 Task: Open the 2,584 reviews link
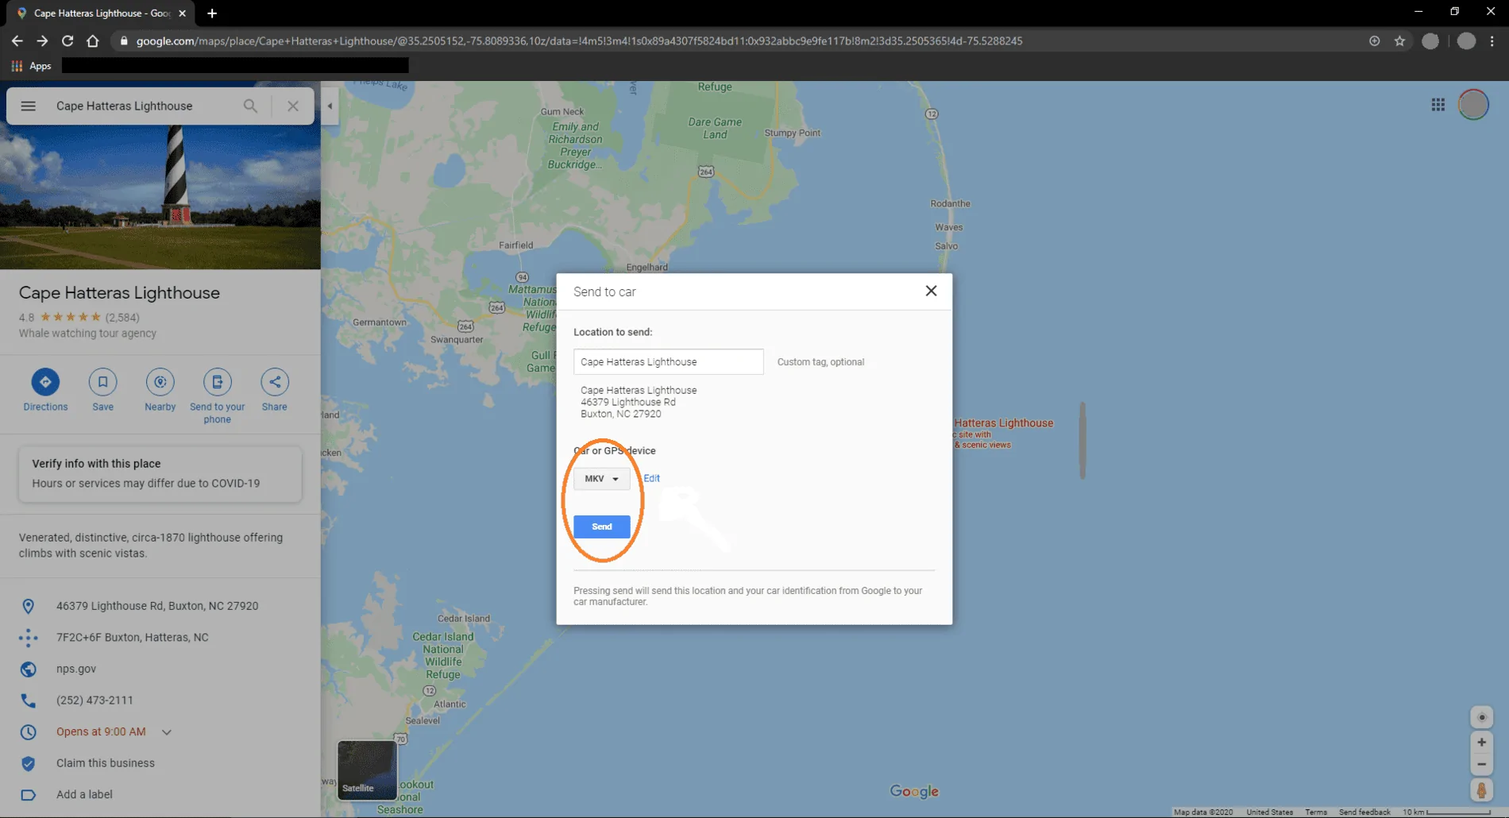[122, 317]
